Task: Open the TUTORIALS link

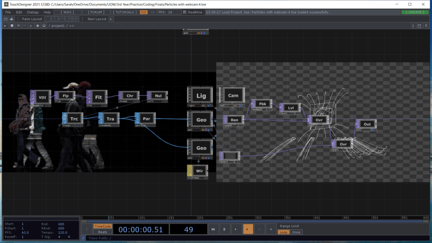Action: [124, 12]
